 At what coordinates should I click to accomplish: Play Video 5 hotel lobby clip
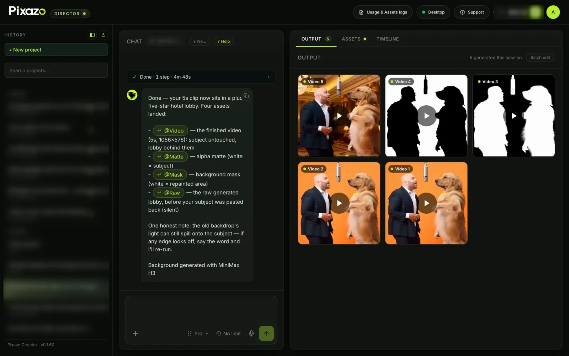(x=339, y=116)
